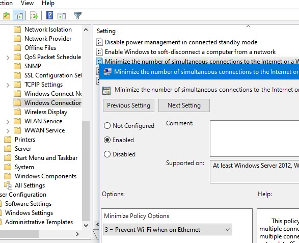Click the All Settings icon
The image size is (299, 243).
(x=8, y=185)
